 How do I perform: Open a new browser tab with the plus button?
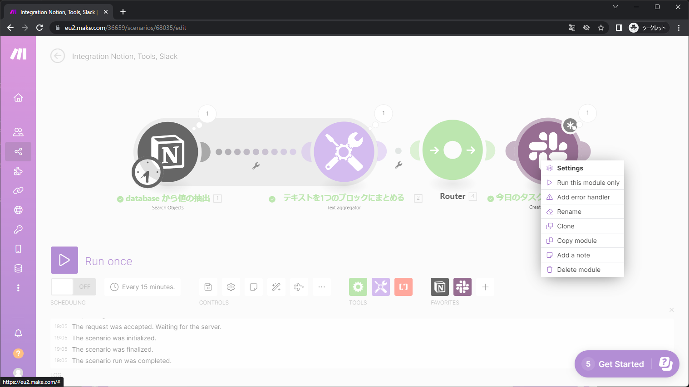[123, 12]
